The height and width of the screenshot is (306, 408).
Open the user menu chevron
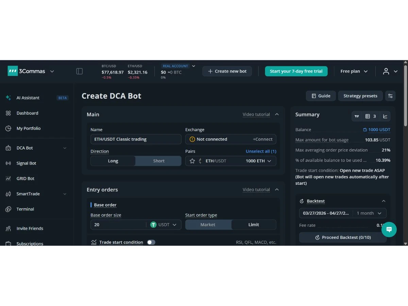395,71
